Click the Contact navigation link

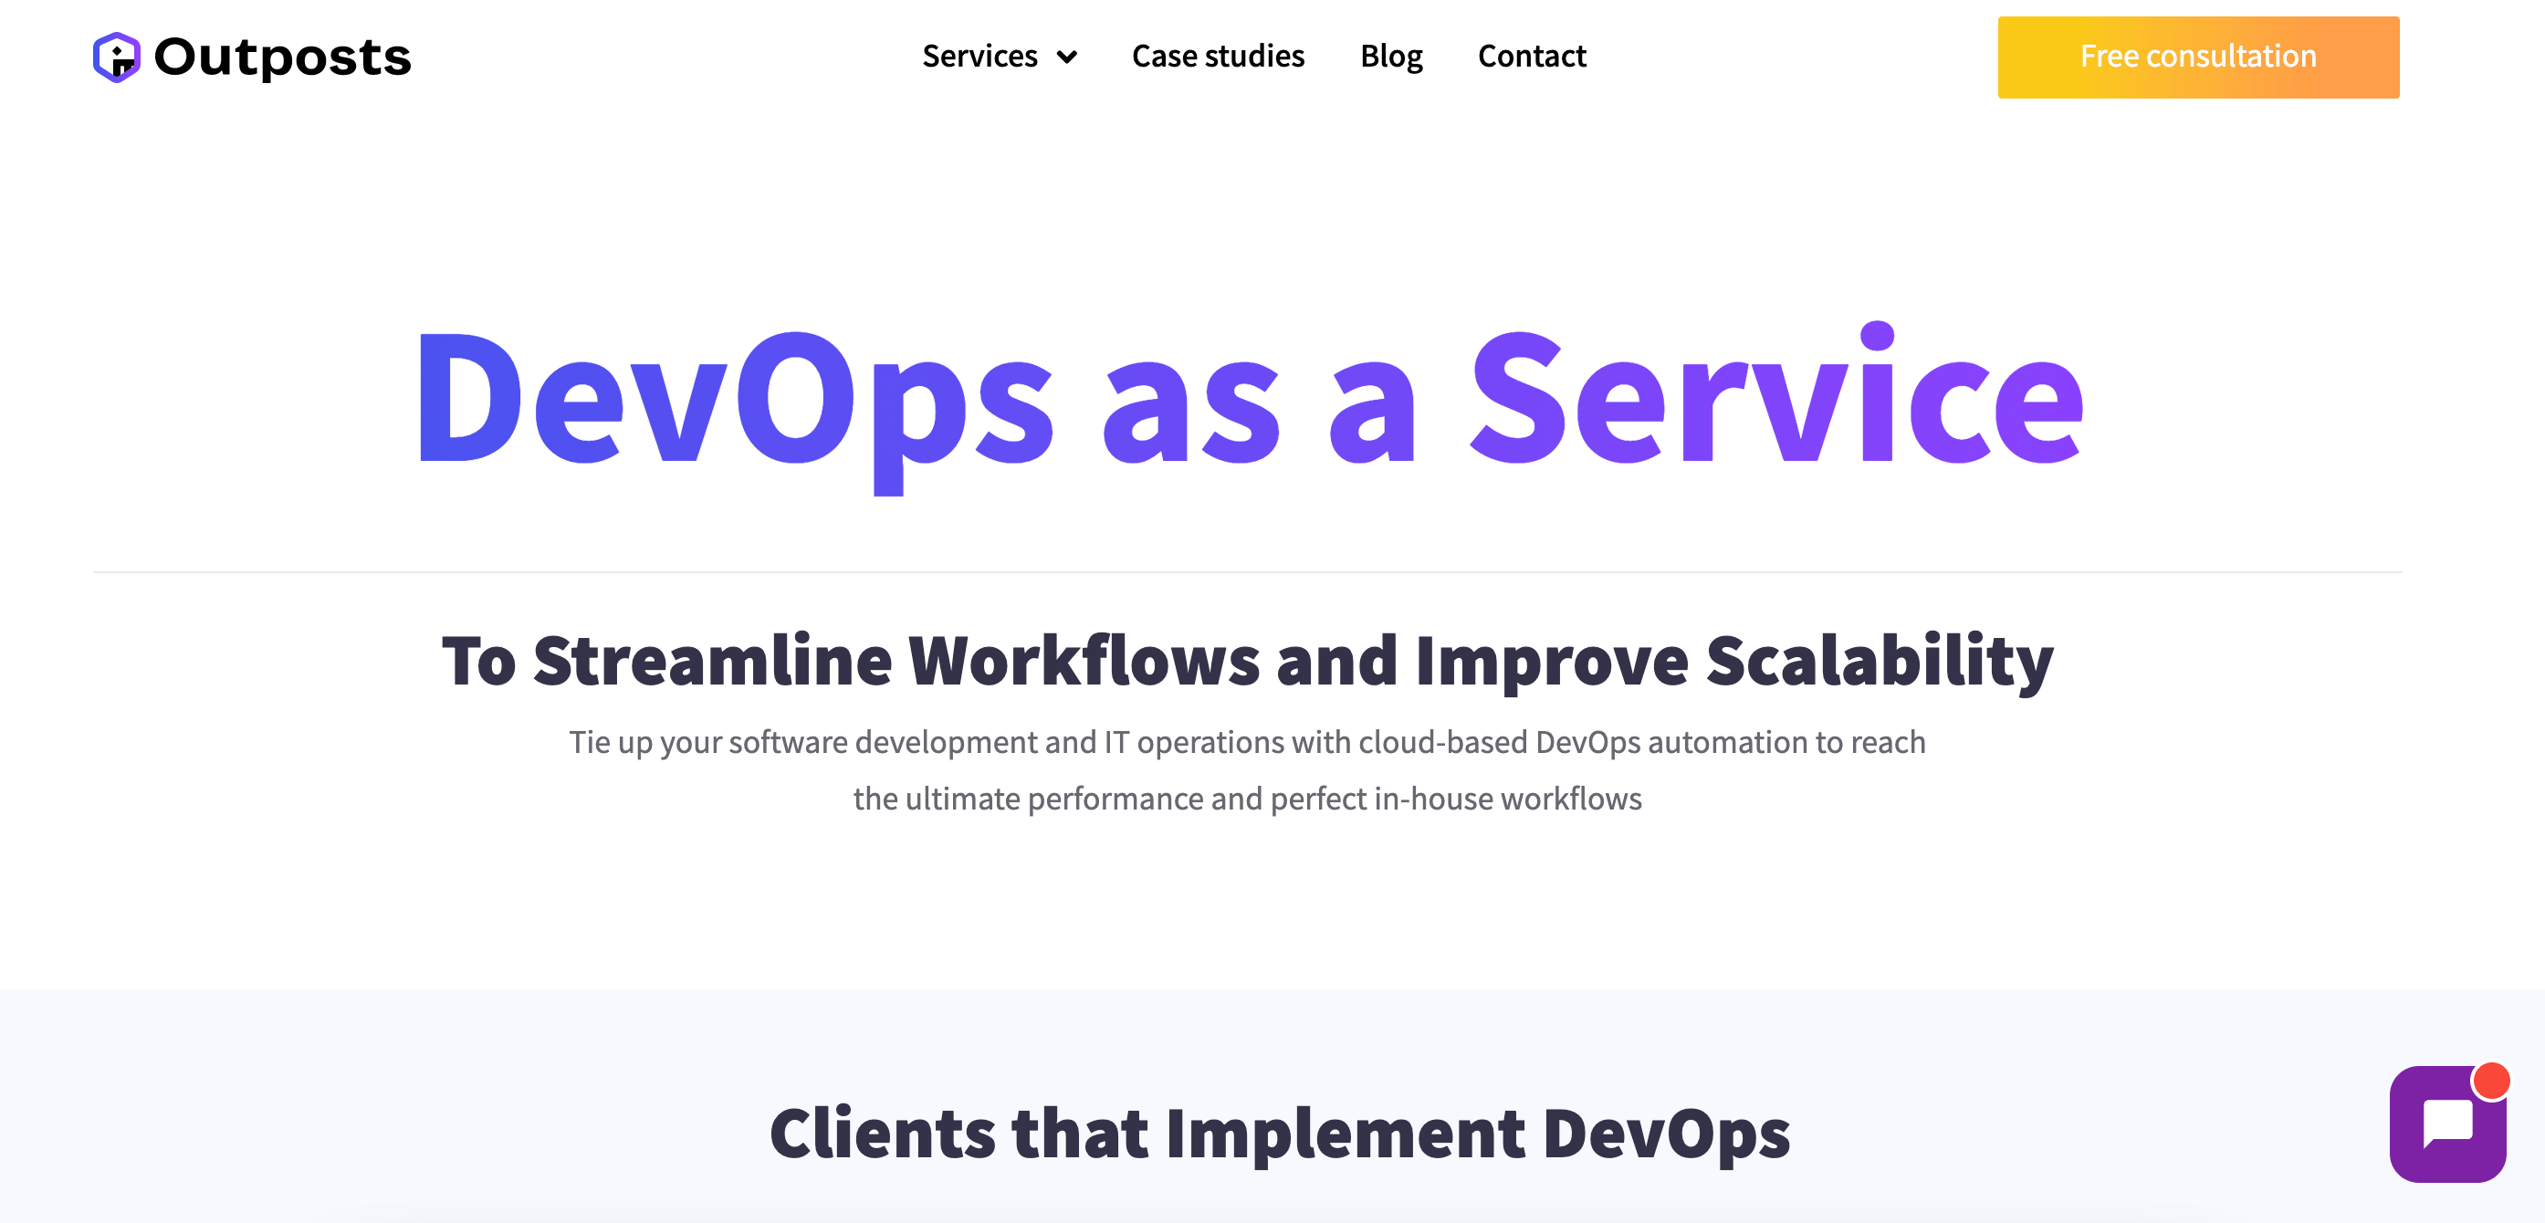[x=1531, y=55]
